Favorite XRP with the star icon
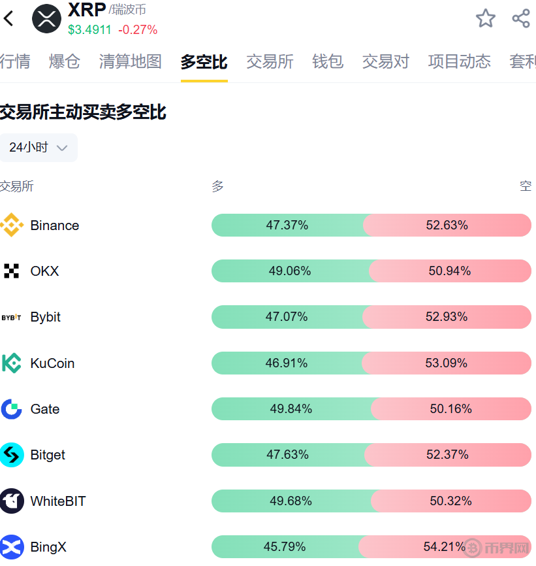Screen dimensions: 536x566 pos(485,18)
